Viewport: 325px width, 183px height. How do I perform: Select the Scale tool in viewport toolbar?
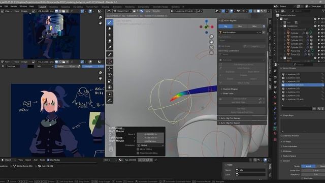point(110,81)
